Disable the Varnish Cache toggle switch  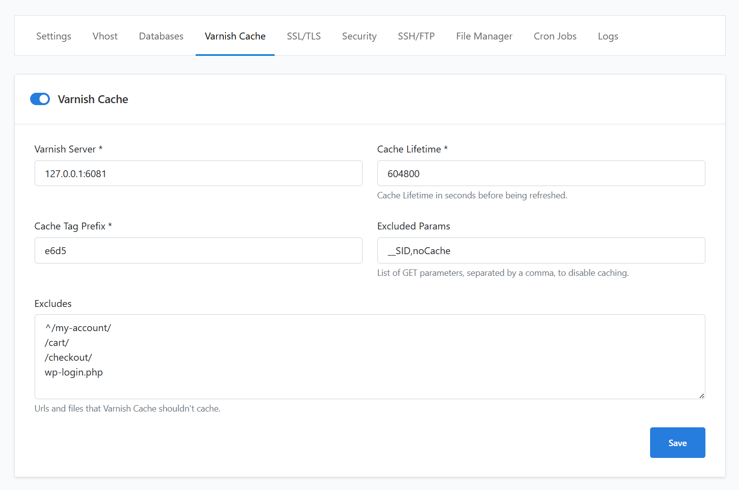[40, 99]
